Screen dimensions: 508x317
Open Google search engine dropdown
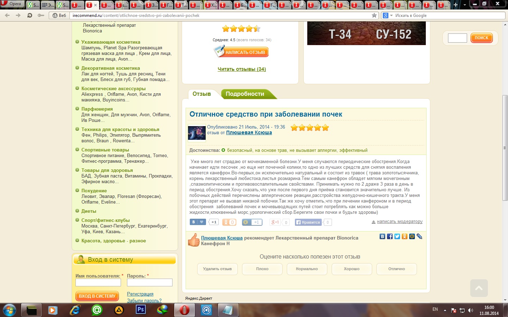388,15
